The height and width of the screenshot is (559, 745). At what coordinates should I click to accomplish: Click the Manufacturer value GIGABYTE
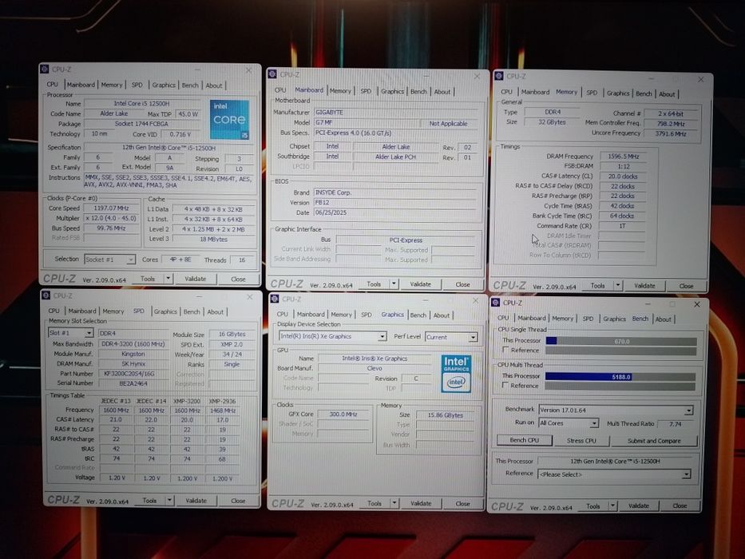click(395, 112)
